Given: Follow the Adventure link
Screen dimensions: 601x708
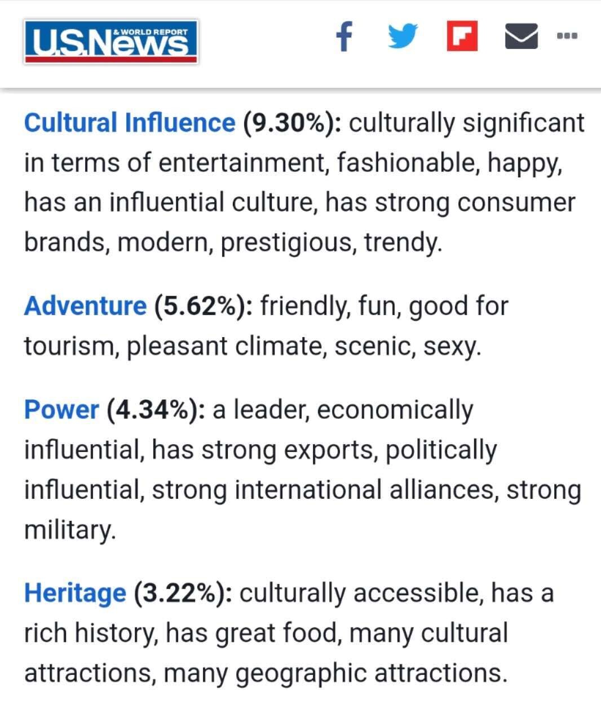Looking at the screenshot, I should [x=85, y=306].
